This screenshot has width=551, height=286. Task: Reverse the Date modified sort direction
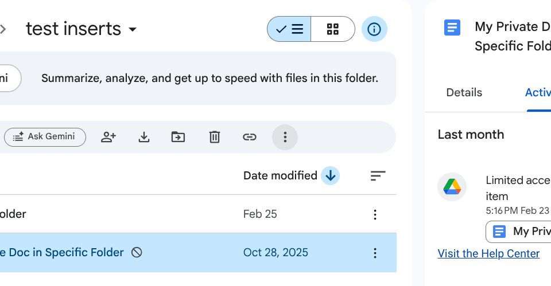[x=330, y=176]
